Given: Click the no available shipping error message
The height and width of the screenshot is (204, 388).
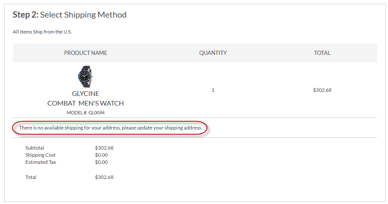Looking at the screenshot, I should tap(110, 127).
